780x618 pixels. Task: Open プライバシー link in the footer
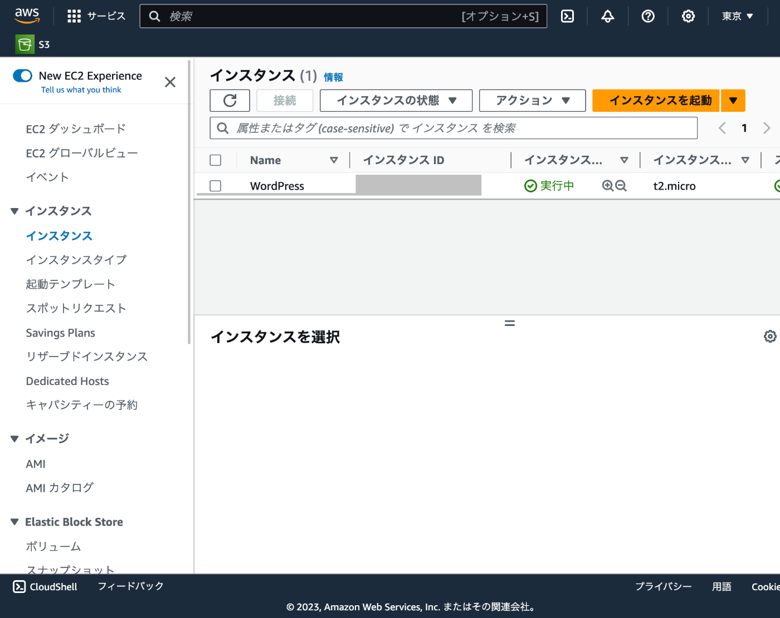point(664,586)
